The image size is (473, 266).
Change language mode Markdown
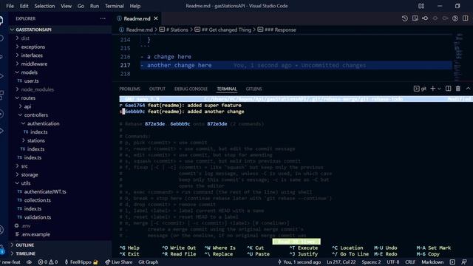(x=432, y=262)
